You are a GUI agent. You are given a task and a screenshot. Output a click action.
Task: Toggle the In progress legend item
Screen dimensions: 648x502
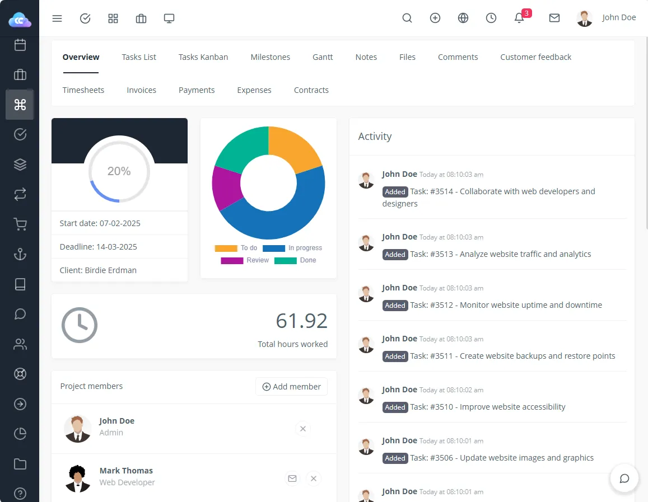tap(292, 248)
